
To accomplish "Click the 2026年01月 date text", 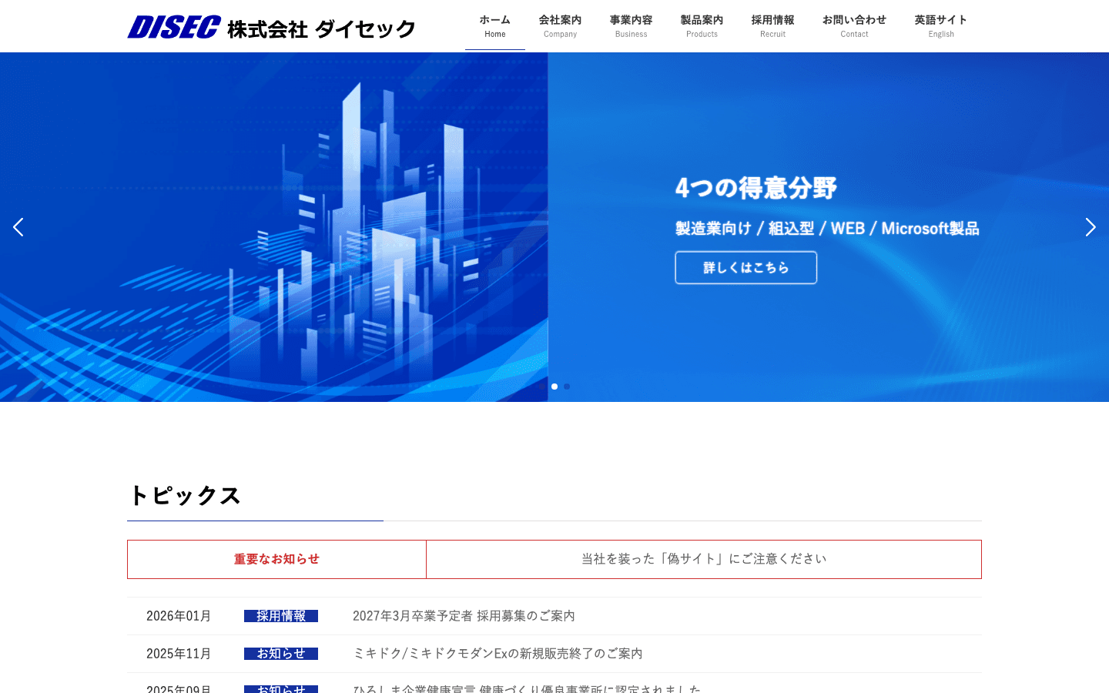I will click(179, 616).
